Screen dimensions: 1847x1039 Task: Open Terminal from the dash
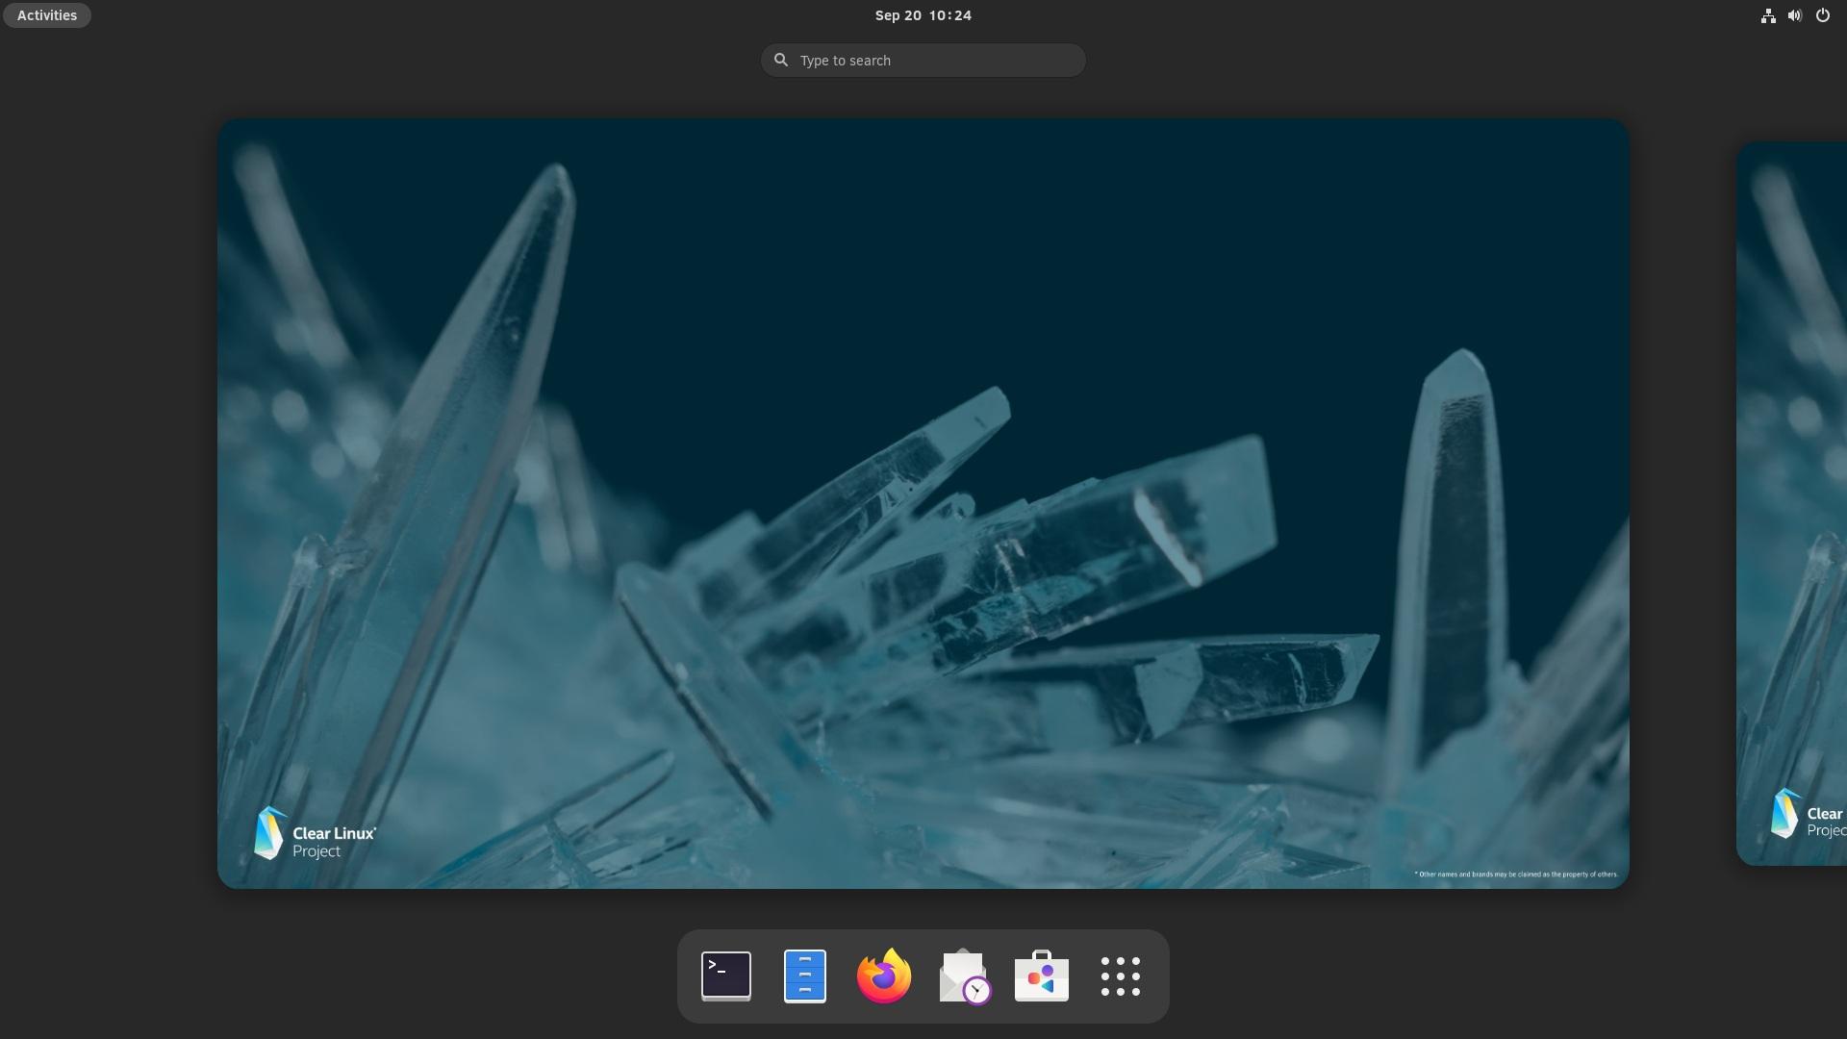725,976
